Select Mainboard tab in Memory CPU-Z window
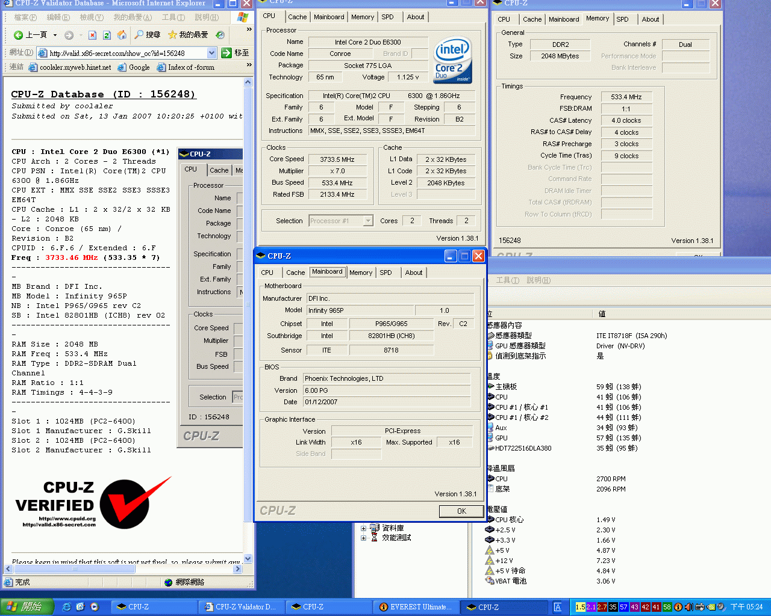The image size is (771, 616). tap(564, 19)
